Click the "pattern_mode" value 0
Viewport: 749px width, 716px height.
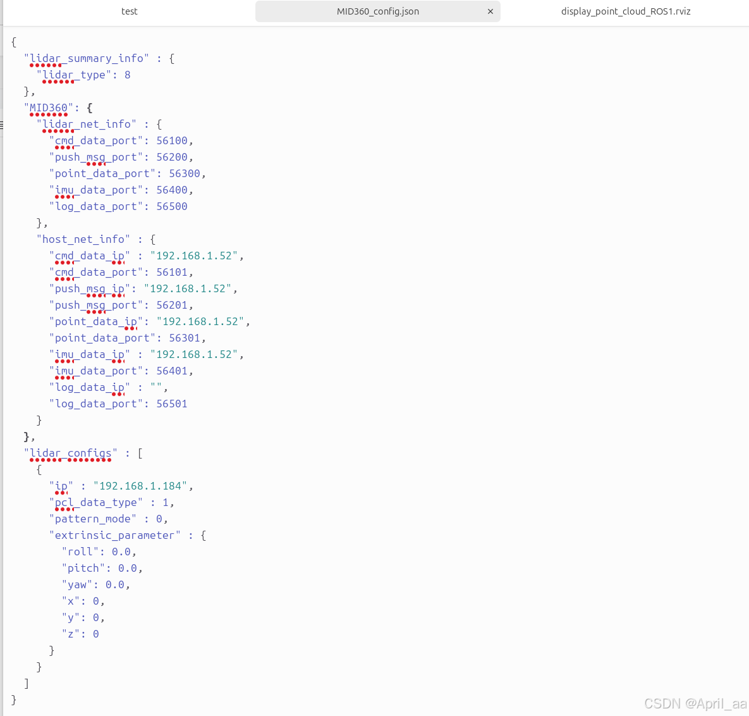(159, 519)
